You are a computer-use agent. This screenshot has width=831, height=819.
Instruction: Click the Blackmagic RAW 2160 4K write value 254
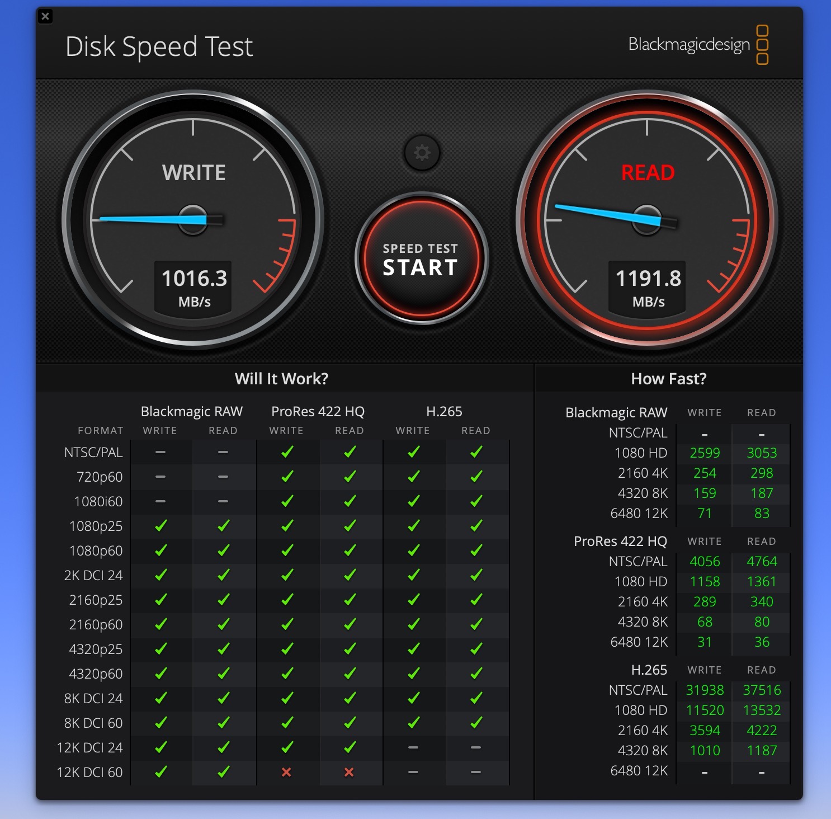click(705, 473)
